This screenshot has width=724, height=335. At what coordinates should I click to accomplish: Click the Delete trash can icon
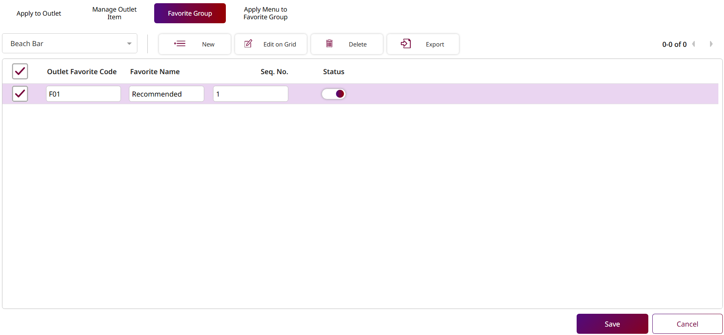329,44
